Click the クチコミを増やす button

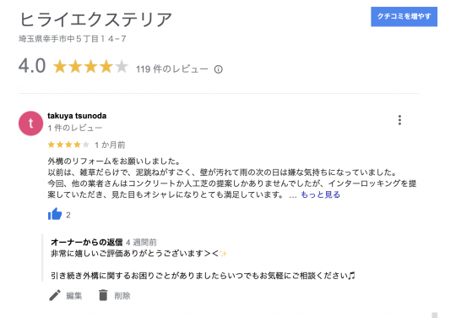pos(404,17)
